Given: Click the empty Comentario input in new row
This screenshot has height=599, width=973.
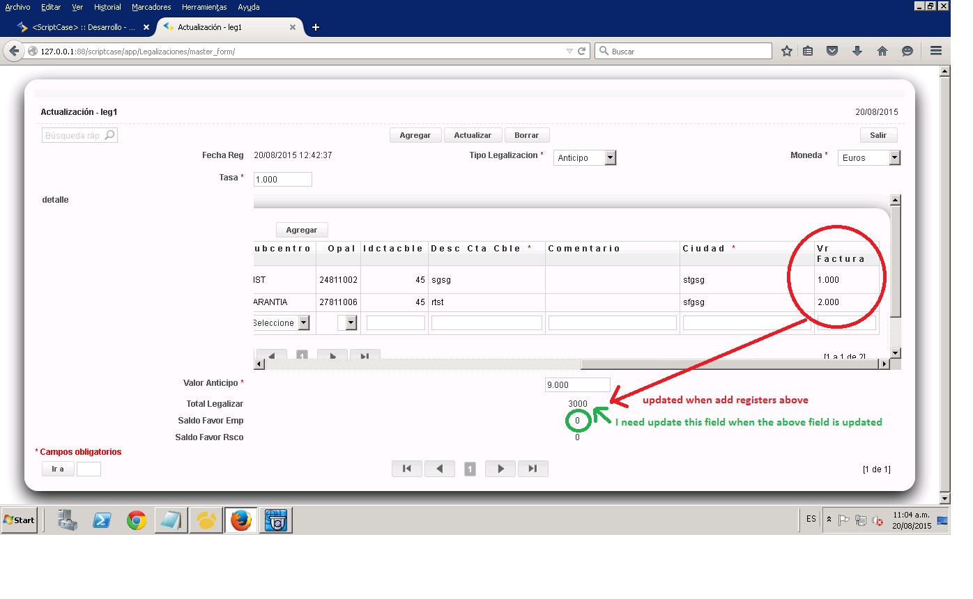Looking at the screenshot, I should (612, 323).
